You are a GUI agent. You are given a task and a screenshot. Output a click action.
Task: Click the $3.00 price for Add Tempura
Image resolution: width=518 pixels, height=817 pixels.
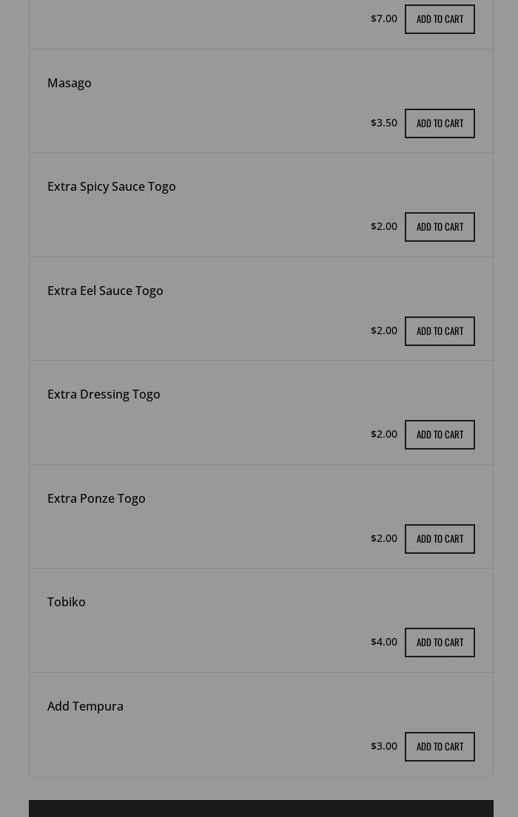coord(384,746)
